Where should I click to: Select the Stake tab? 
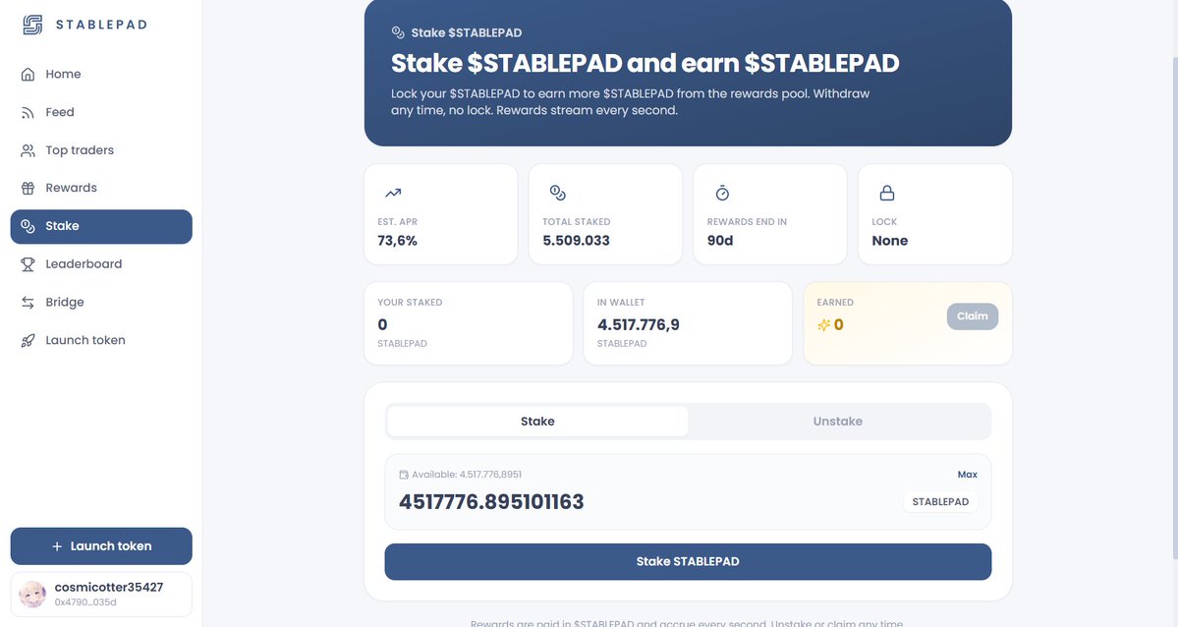click(538, 422)
